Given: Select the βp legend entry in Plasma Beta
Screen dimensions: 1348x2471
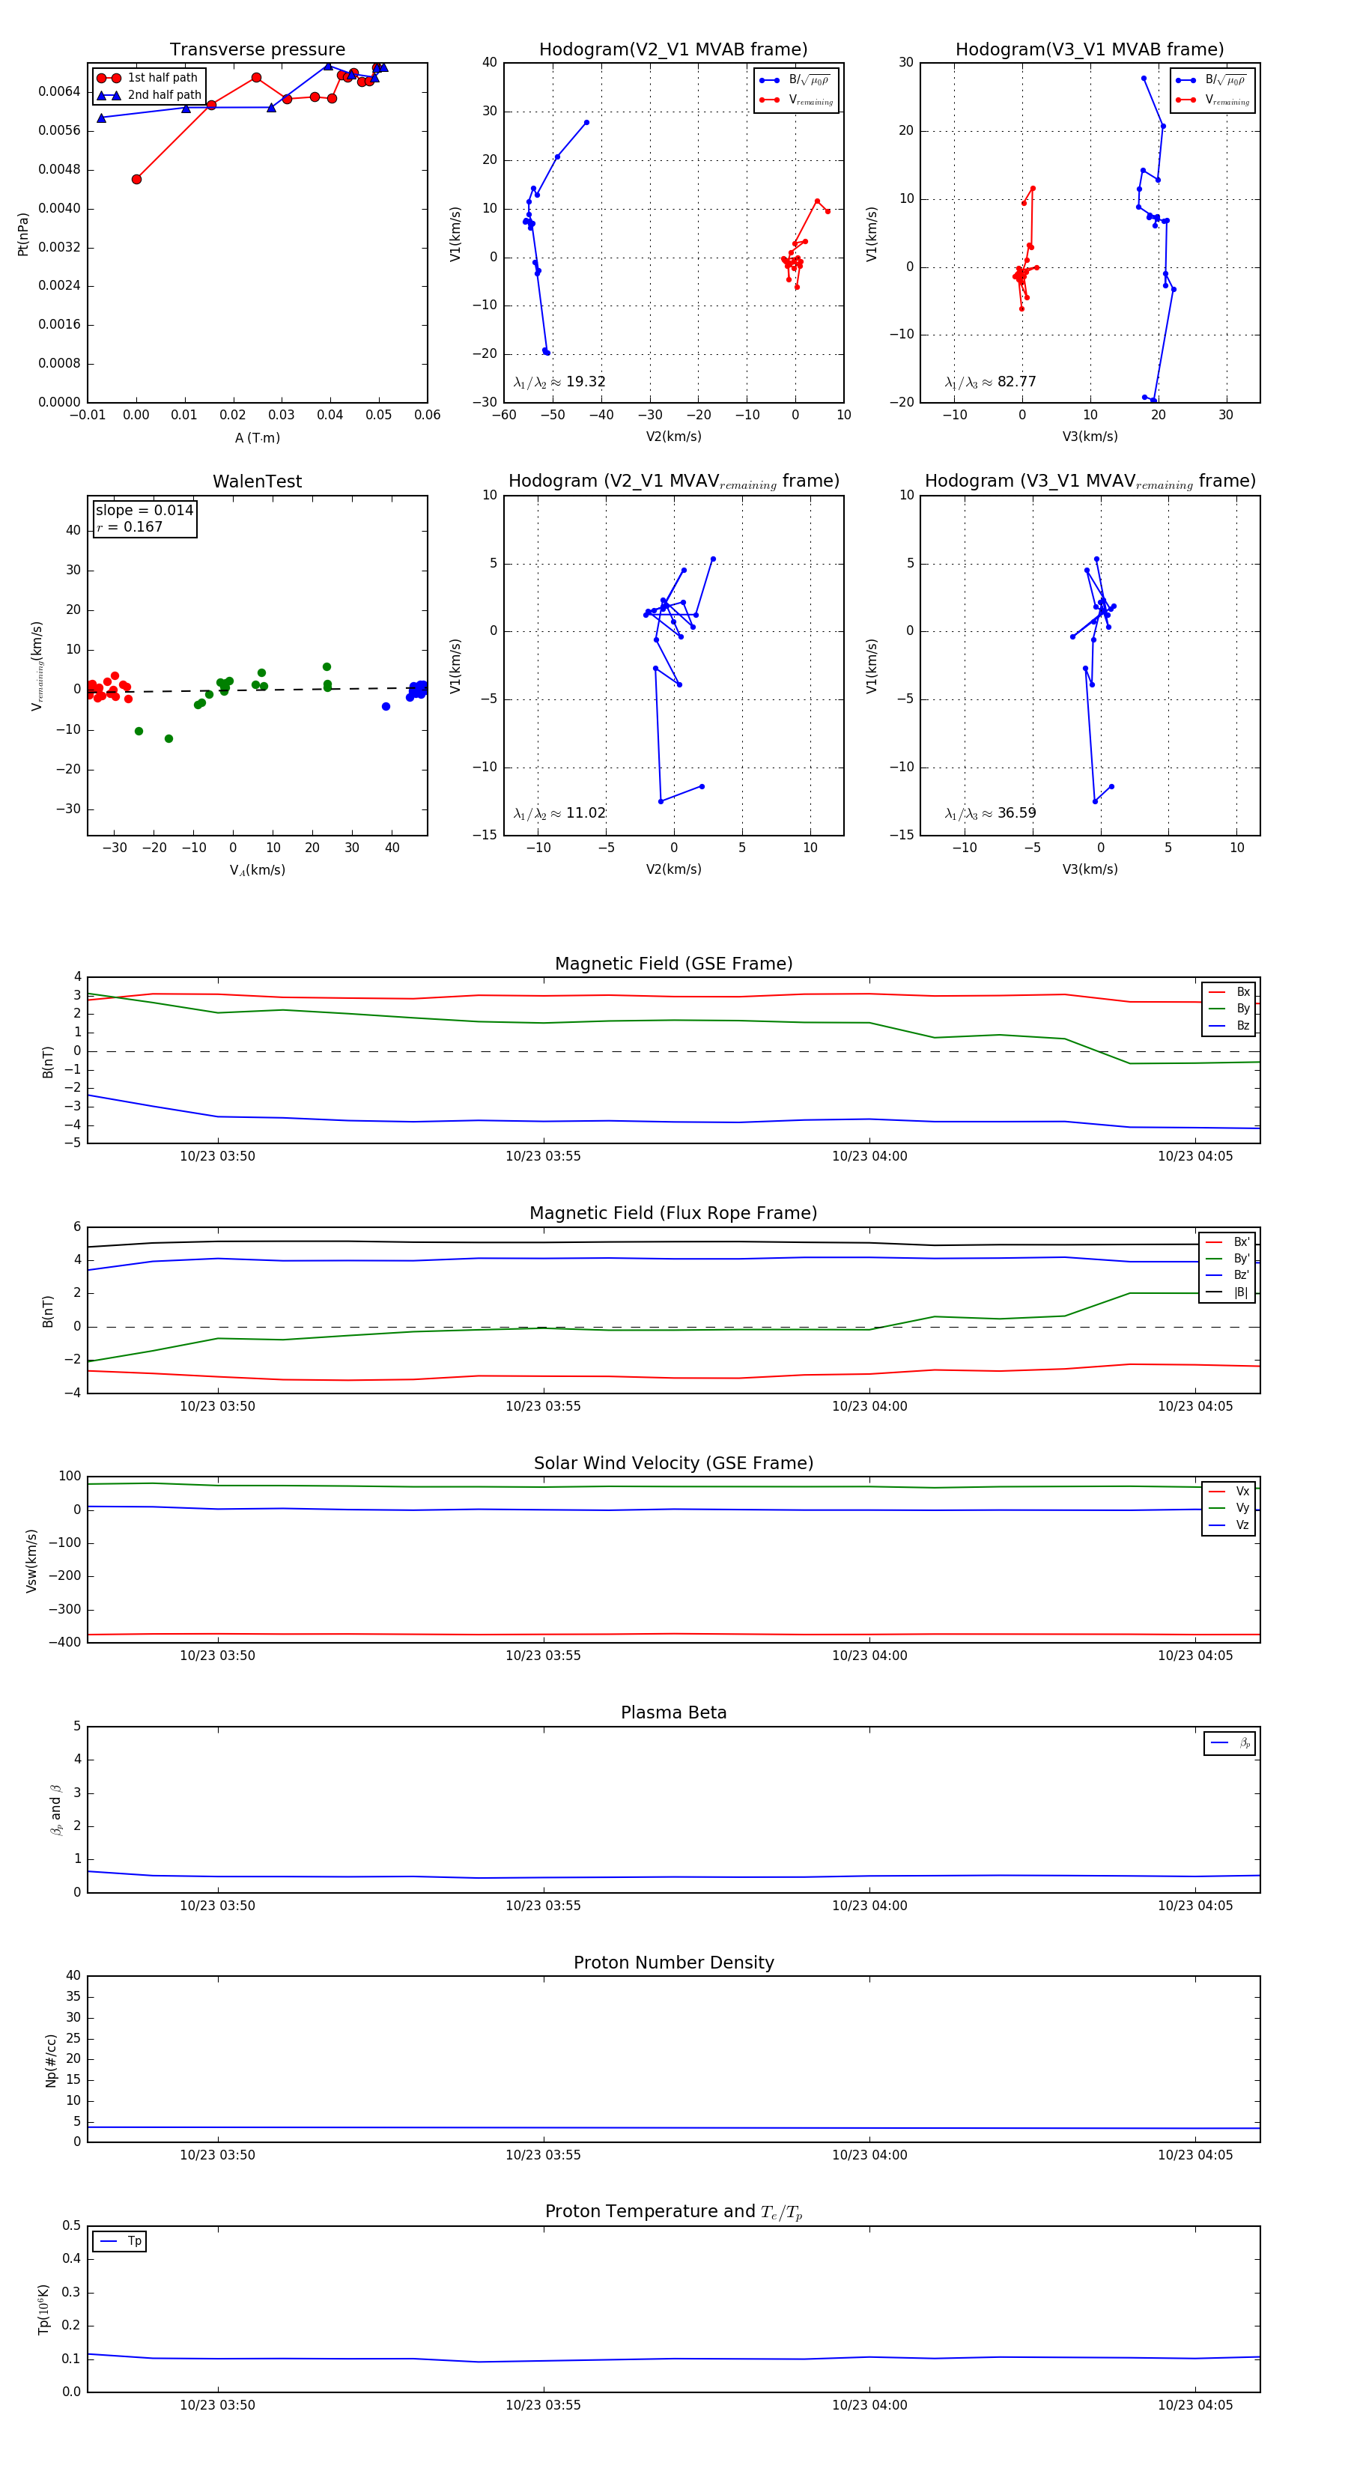Looking at the screenshot, I should point(1230,1743).
